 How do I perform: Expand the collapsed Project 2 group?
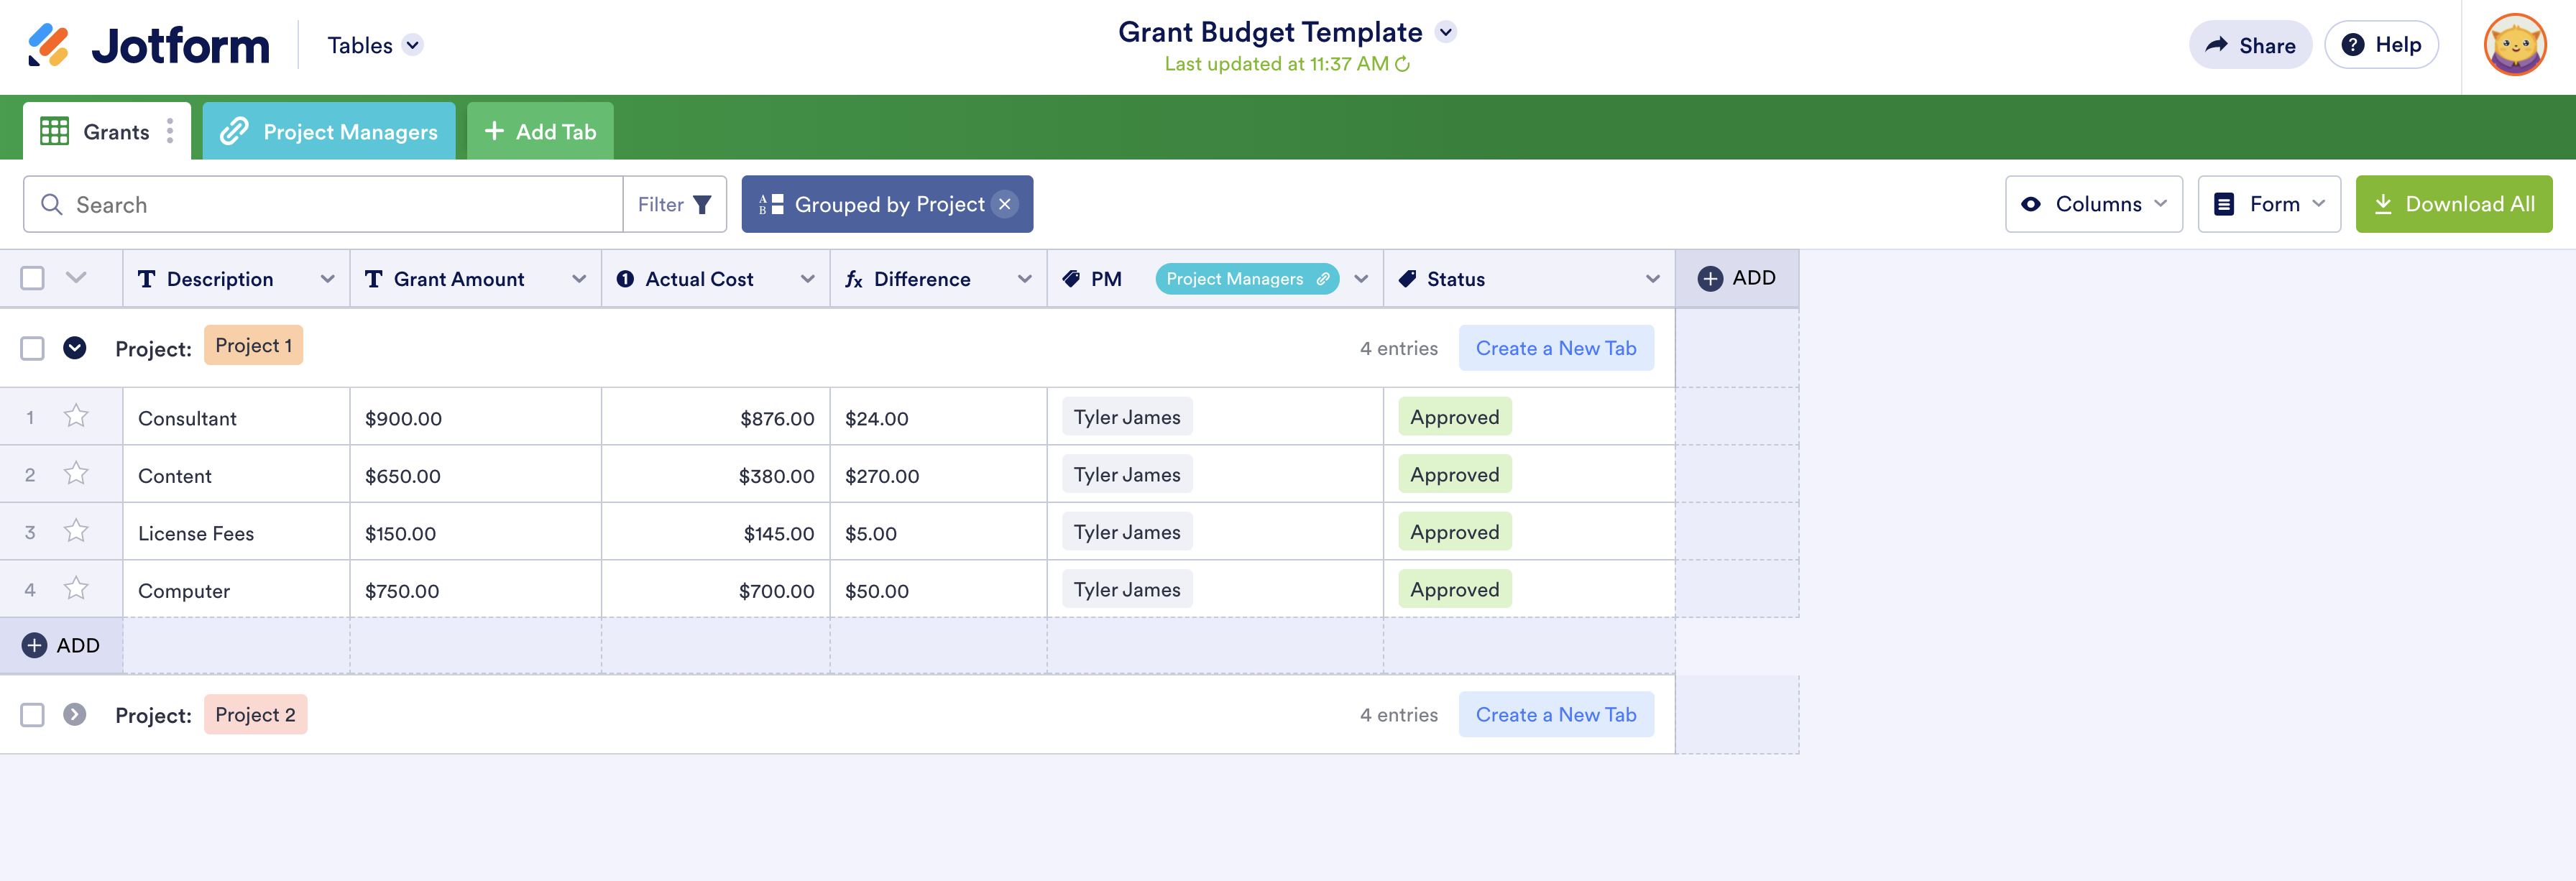75,715
